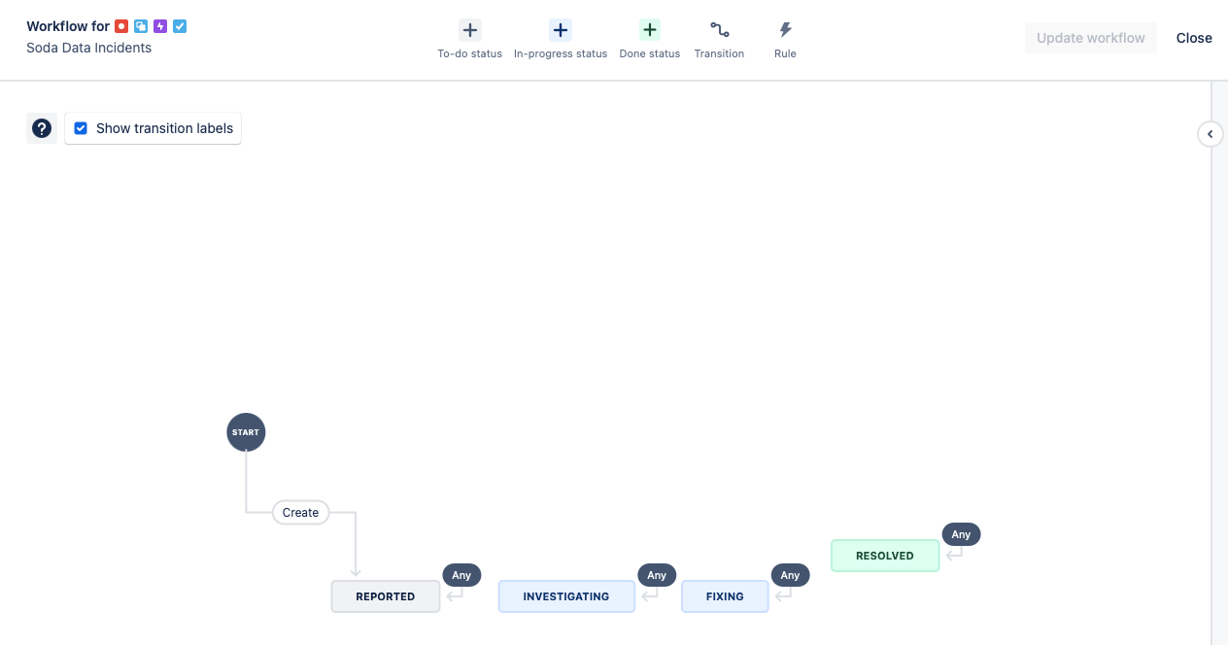This screenshot has height=645, width=1228.
Task: Add a new Transition
Action: coord(719,30)
